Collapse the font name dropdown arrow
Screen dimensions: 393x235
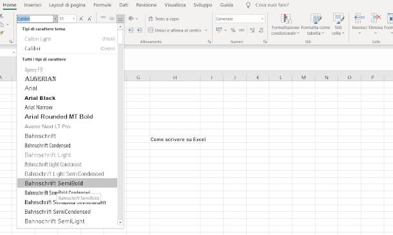[x=55, y=19]
